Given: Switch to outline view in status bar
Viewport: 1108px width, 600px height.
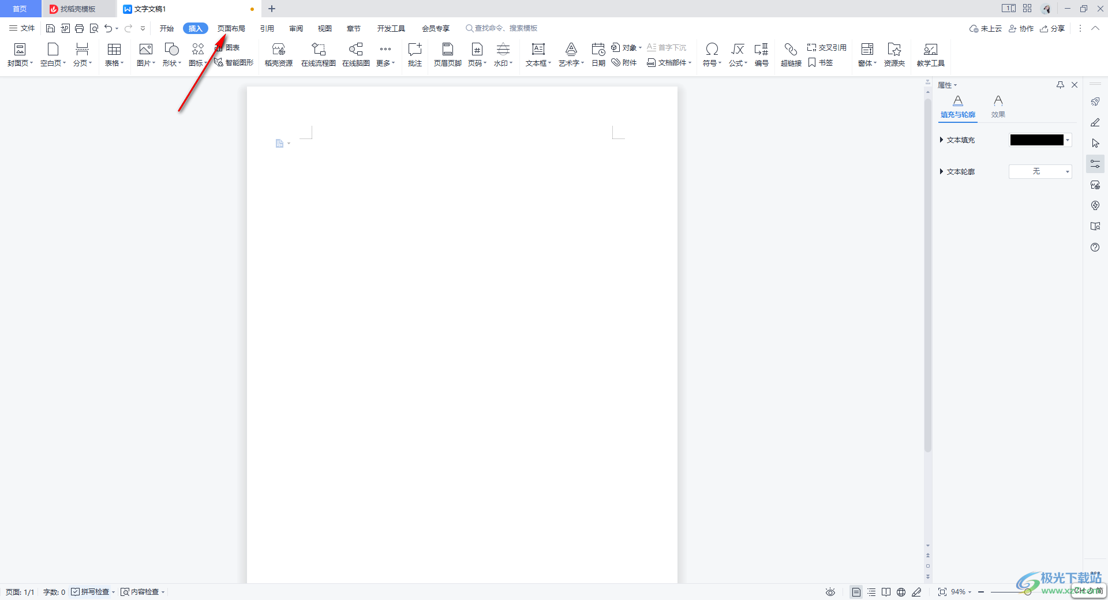Looking at the screenshot, I should click(871, 592).
